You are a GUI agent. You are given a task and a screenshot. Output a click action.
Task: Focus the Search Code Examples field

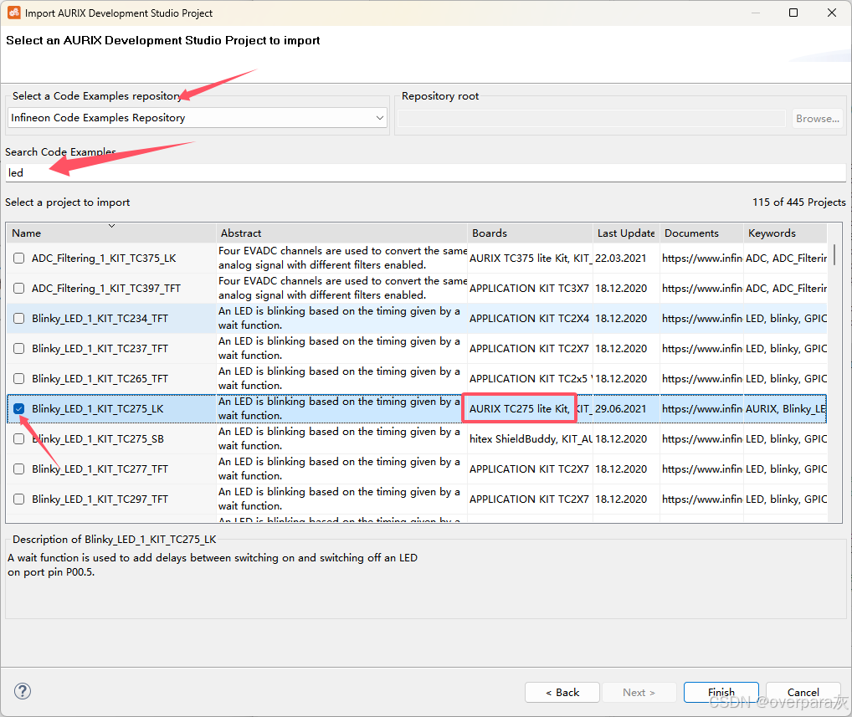click(425, 172)
